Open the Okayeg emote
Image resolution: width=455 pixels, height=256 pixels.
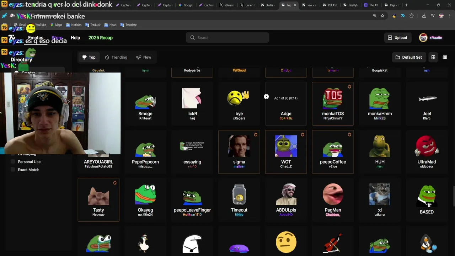[145, 200]
